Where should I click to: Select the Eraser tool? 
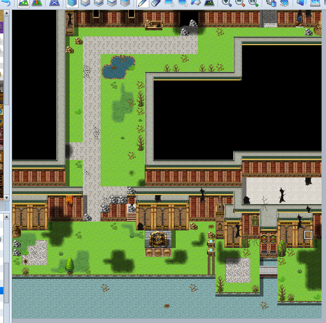coord(156,3)
